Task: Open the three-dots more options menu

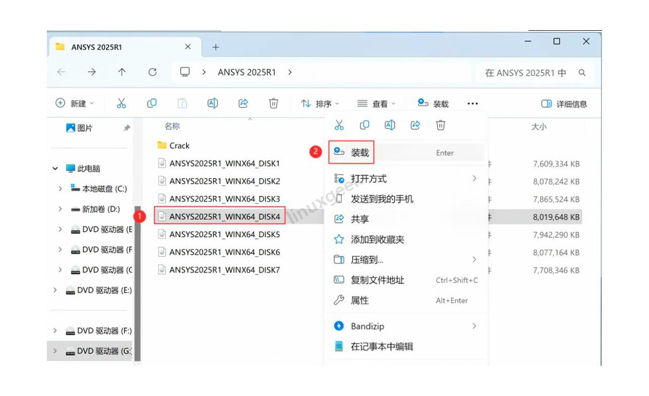Action: (x=472, y=104)
